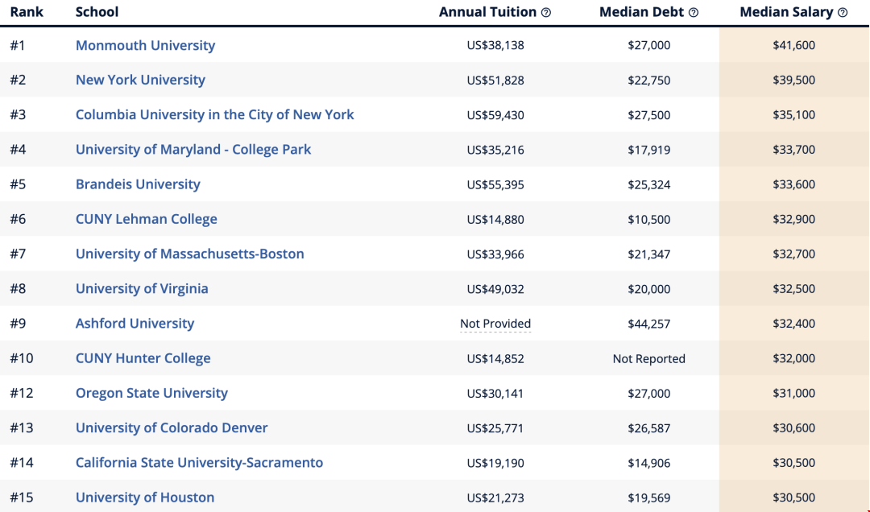Click the $14,906 median debt cell
Screen dimensions: 870x512
[x=649, y=463]
